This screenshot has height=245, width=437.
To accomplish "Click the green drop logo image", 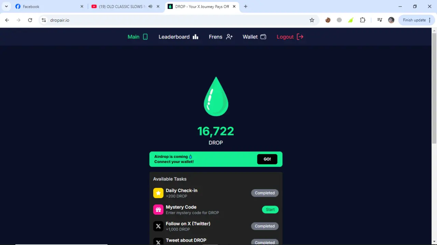I will [216, 97].
